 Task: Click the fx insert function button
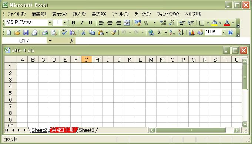coord(72,41)
